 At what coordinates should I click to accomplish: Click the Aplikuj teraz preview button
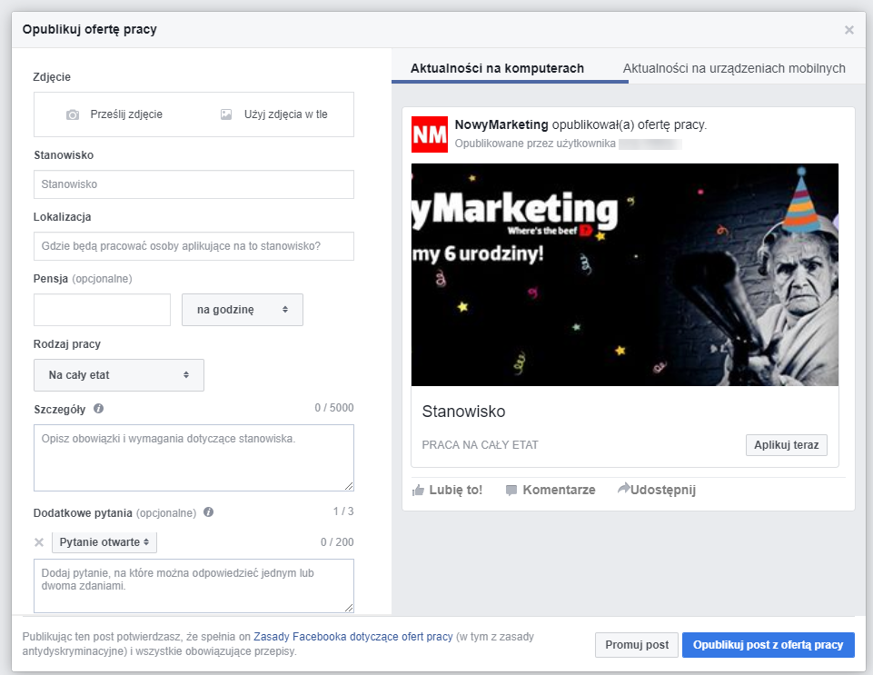tap(786, 445)
